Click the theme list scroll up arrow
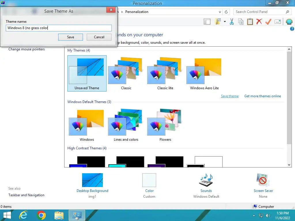Viewport: 295px width, 221px height. point(289,49)
